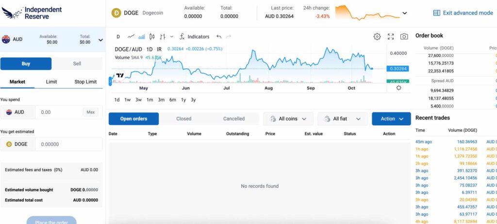Click the 8,117.52694 recent trade volume

[x=465, y=222]
